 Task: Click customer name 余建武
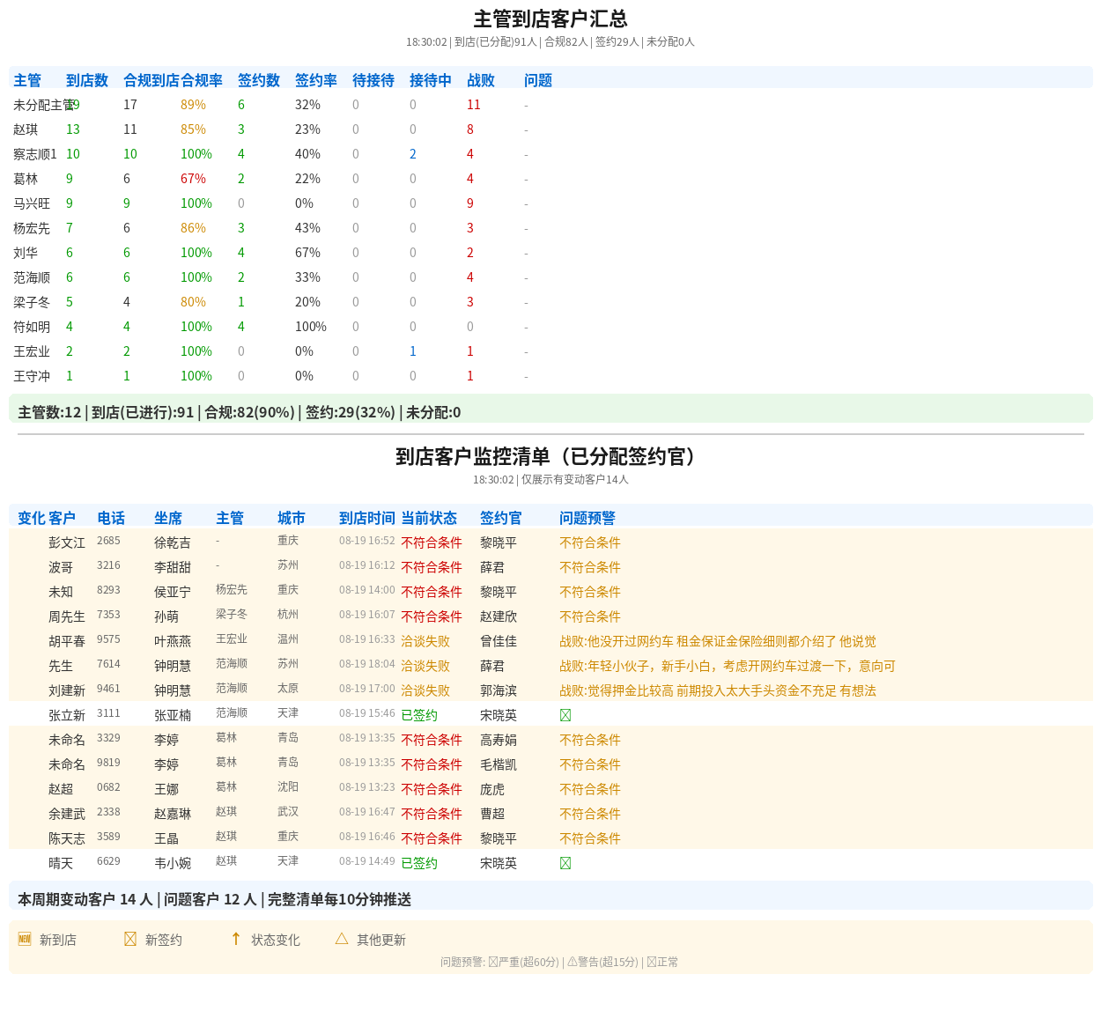[x=67, y=814]
